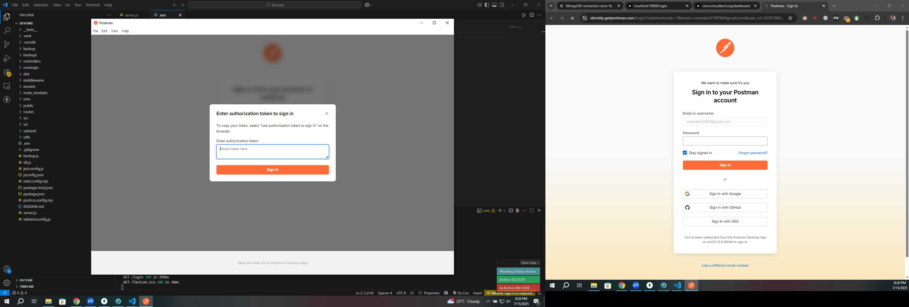The image size is (909, 307).
Task: Open the Copilot dropdown in VS Code title bar
Action: point(369,5)
